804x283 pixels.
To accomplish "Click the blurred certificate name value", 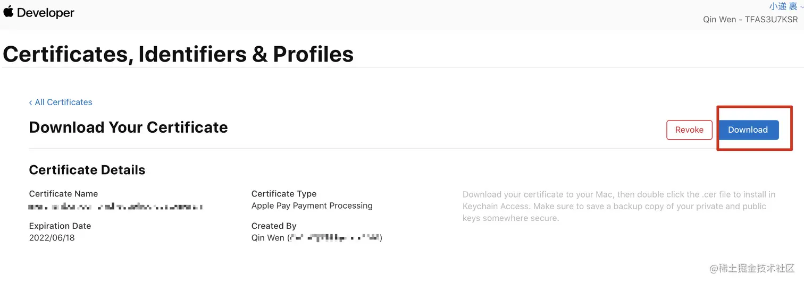I will pyautogui.click(x=115, y=206).
